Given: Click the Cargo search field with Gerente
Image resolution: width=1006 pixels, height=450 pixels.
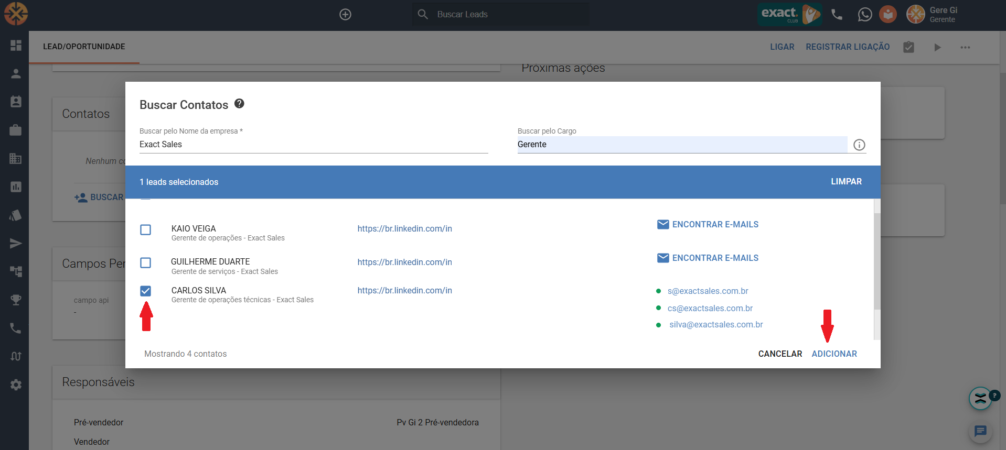Looking at the screenshot, I should (682, 145).
